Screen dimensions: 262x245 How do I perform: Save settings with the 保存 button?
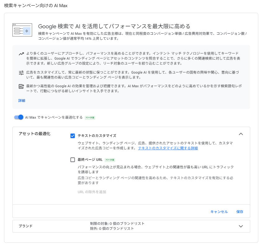click(x=240, y=212)
